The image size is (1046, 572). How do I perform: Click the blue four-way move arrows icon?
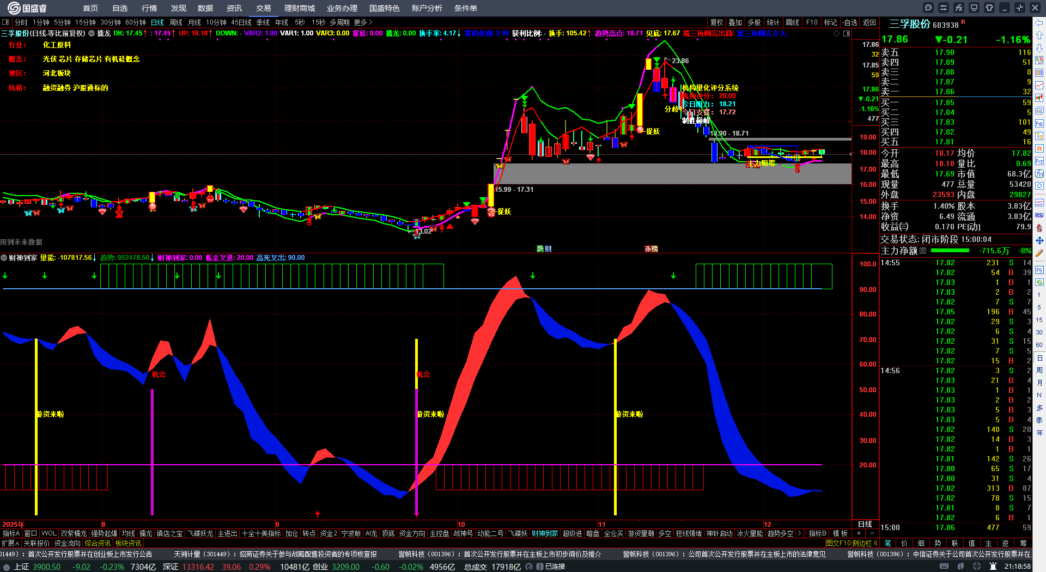tap(1039, 240)
